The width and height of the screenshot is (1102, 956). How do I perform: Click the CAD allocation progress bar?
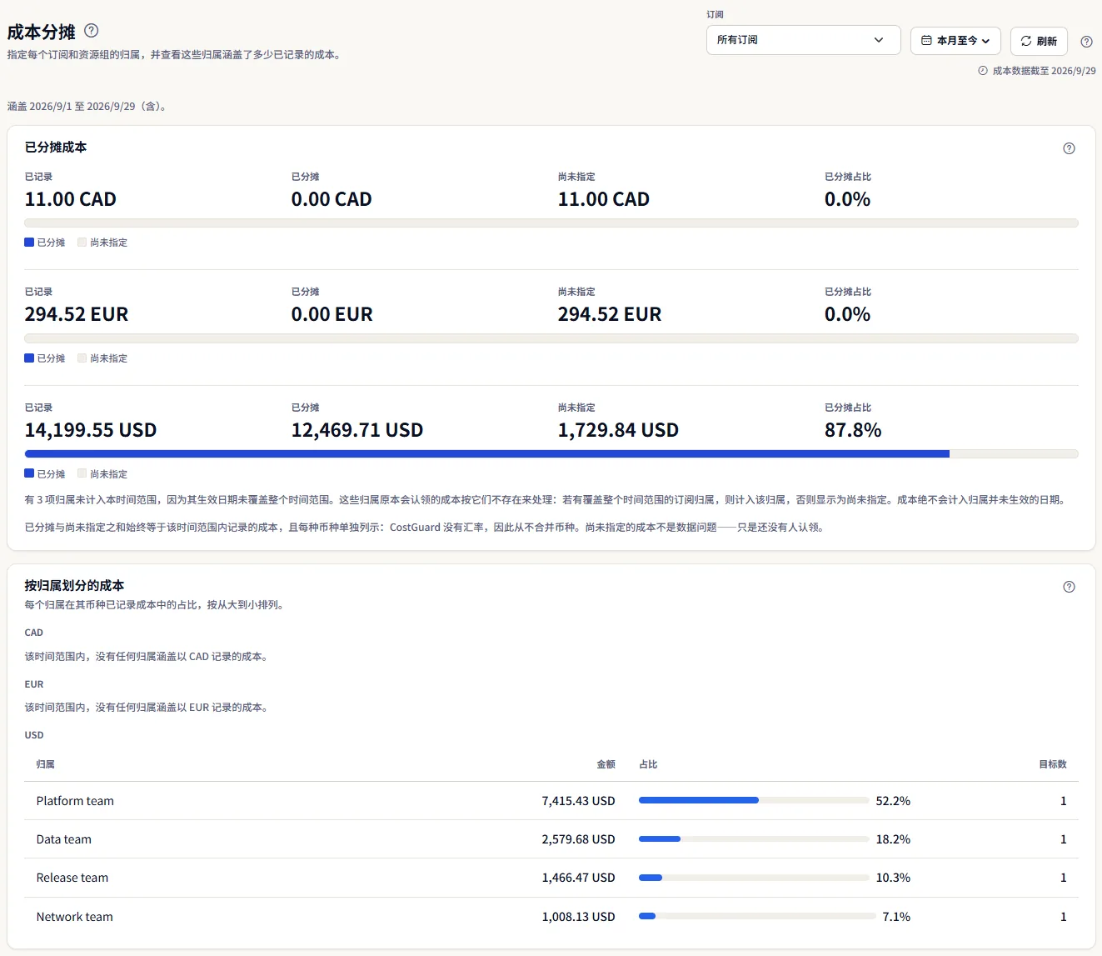pyautogui.click(x=551, y=223)
